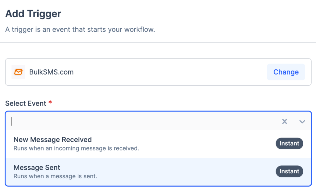Clear the event field with the X icon
316x190 pixels.
[285, 122]
